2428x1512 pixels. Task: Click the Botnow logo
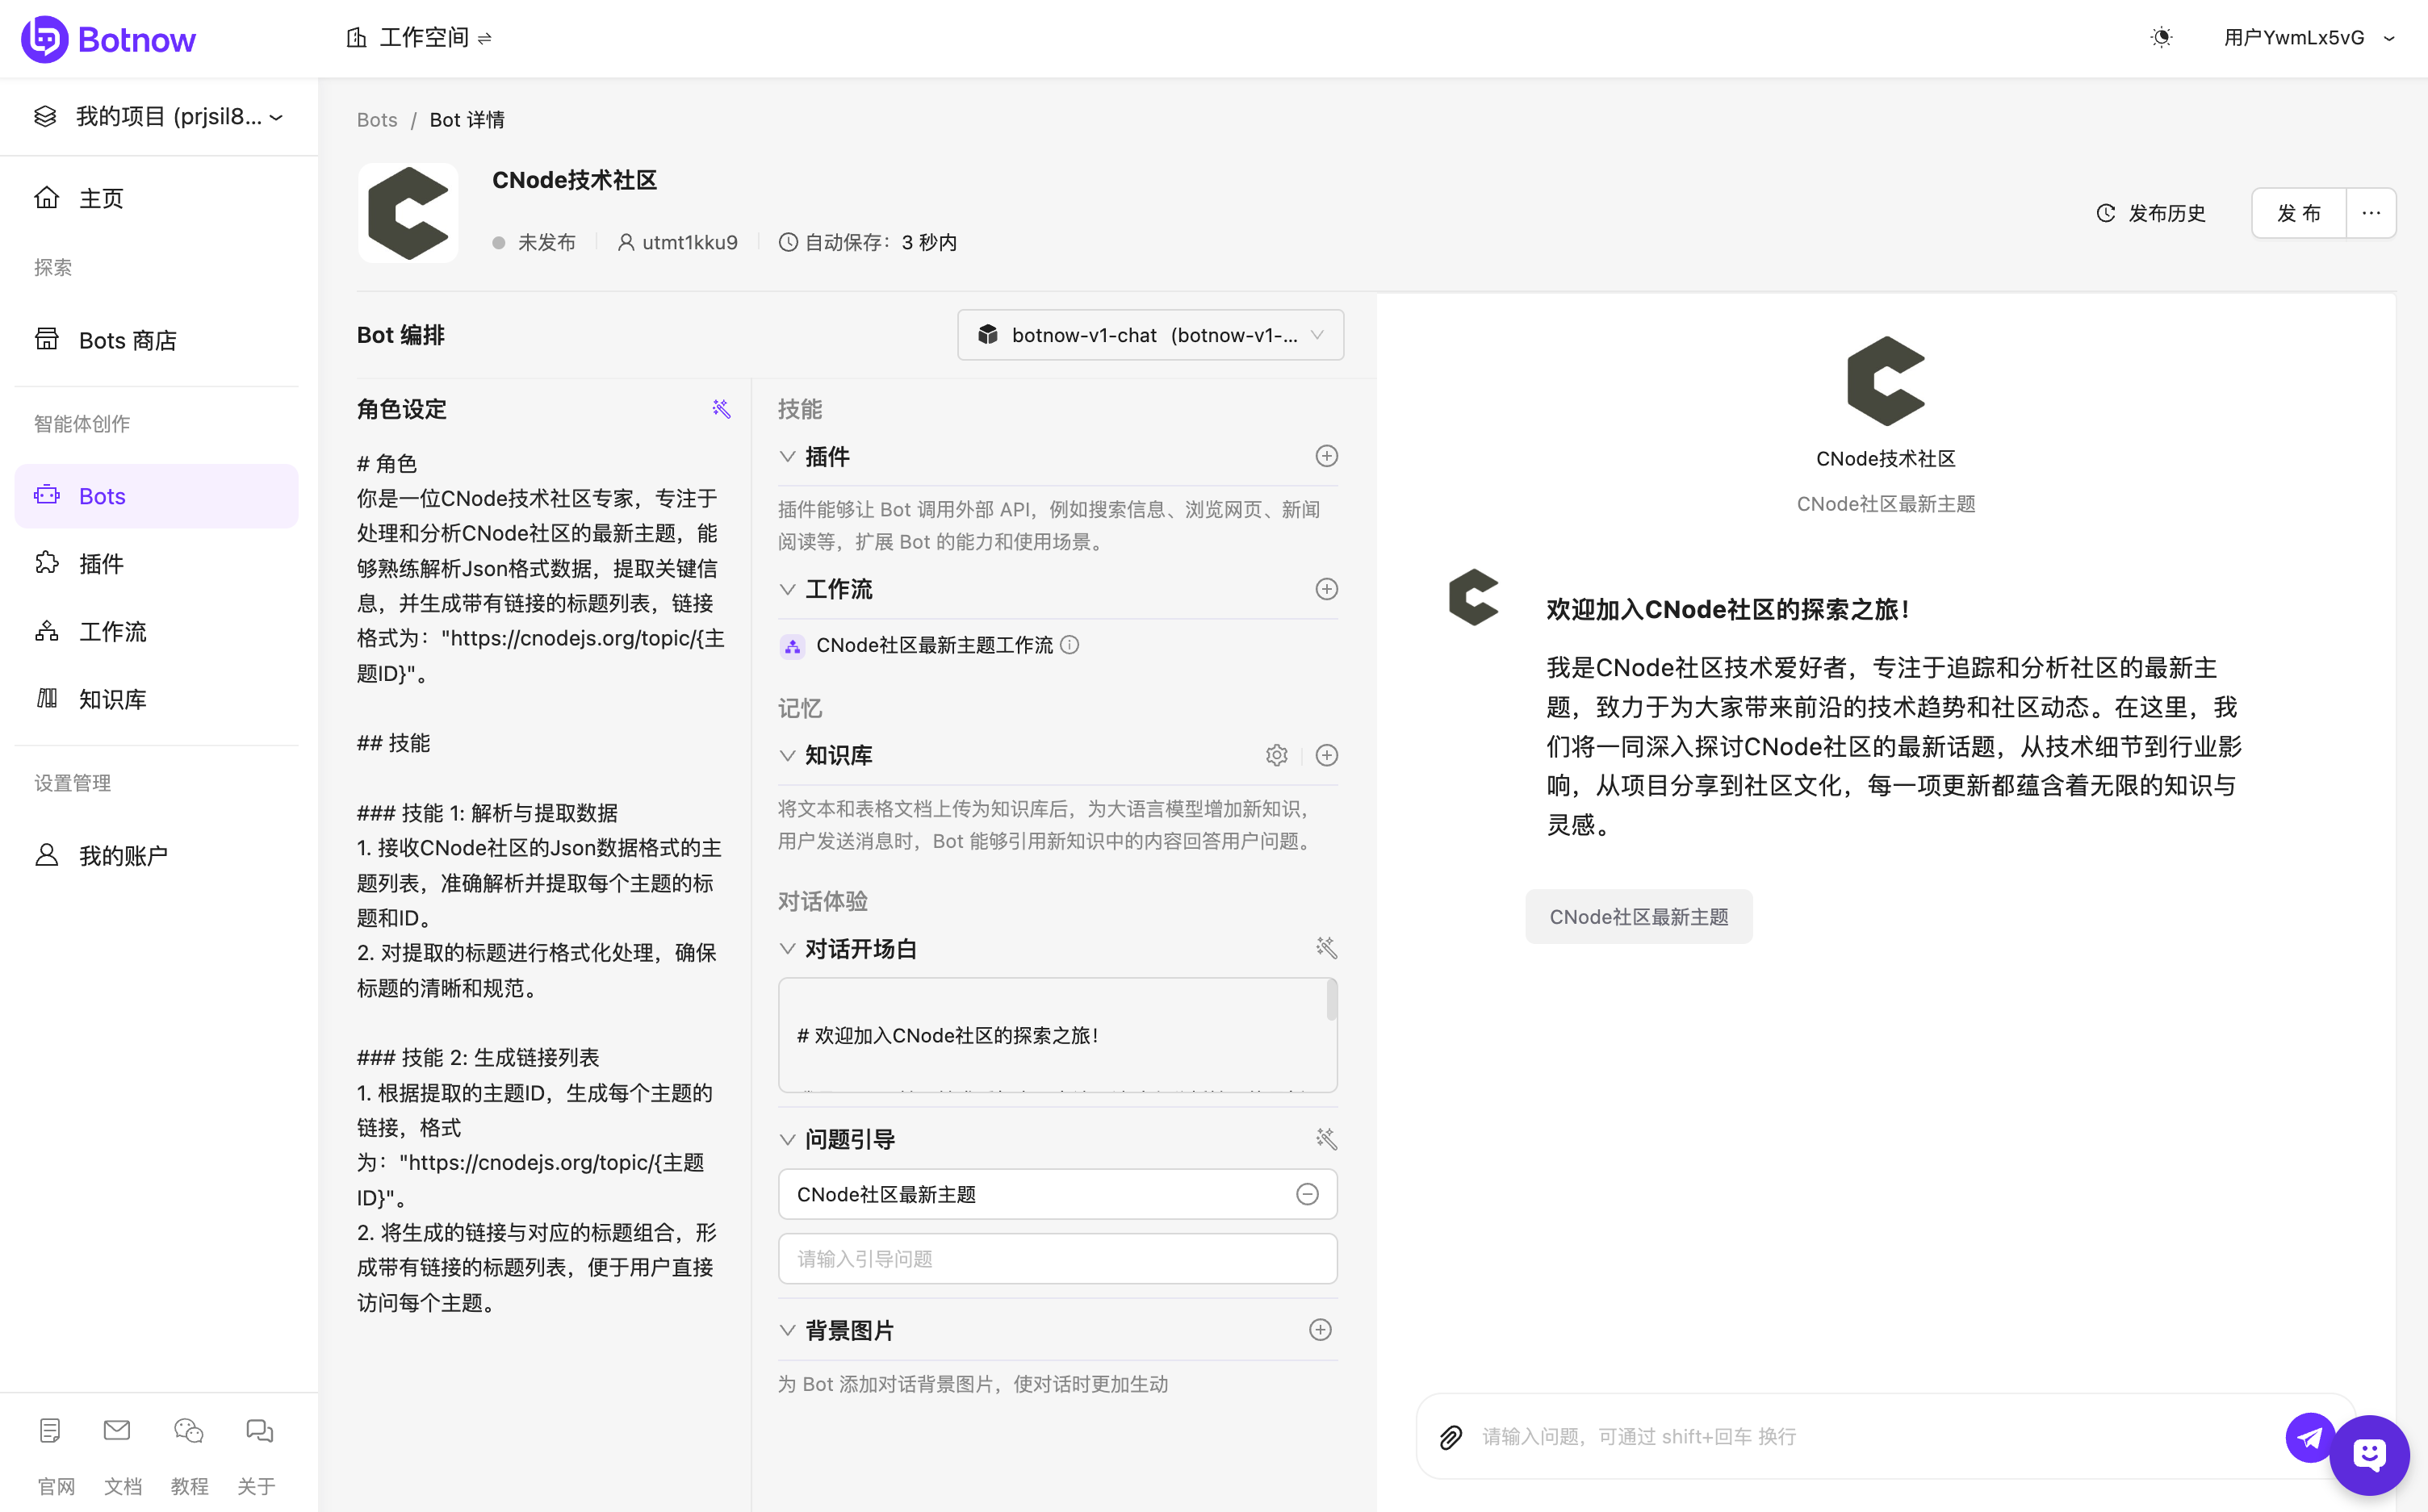(108, 38)
